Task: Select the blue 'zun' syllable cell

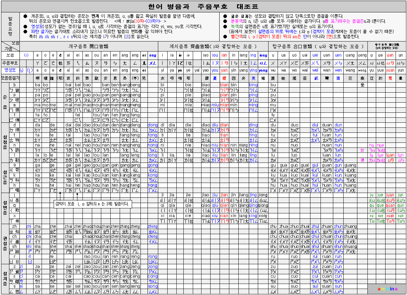Action: (338, 267)
